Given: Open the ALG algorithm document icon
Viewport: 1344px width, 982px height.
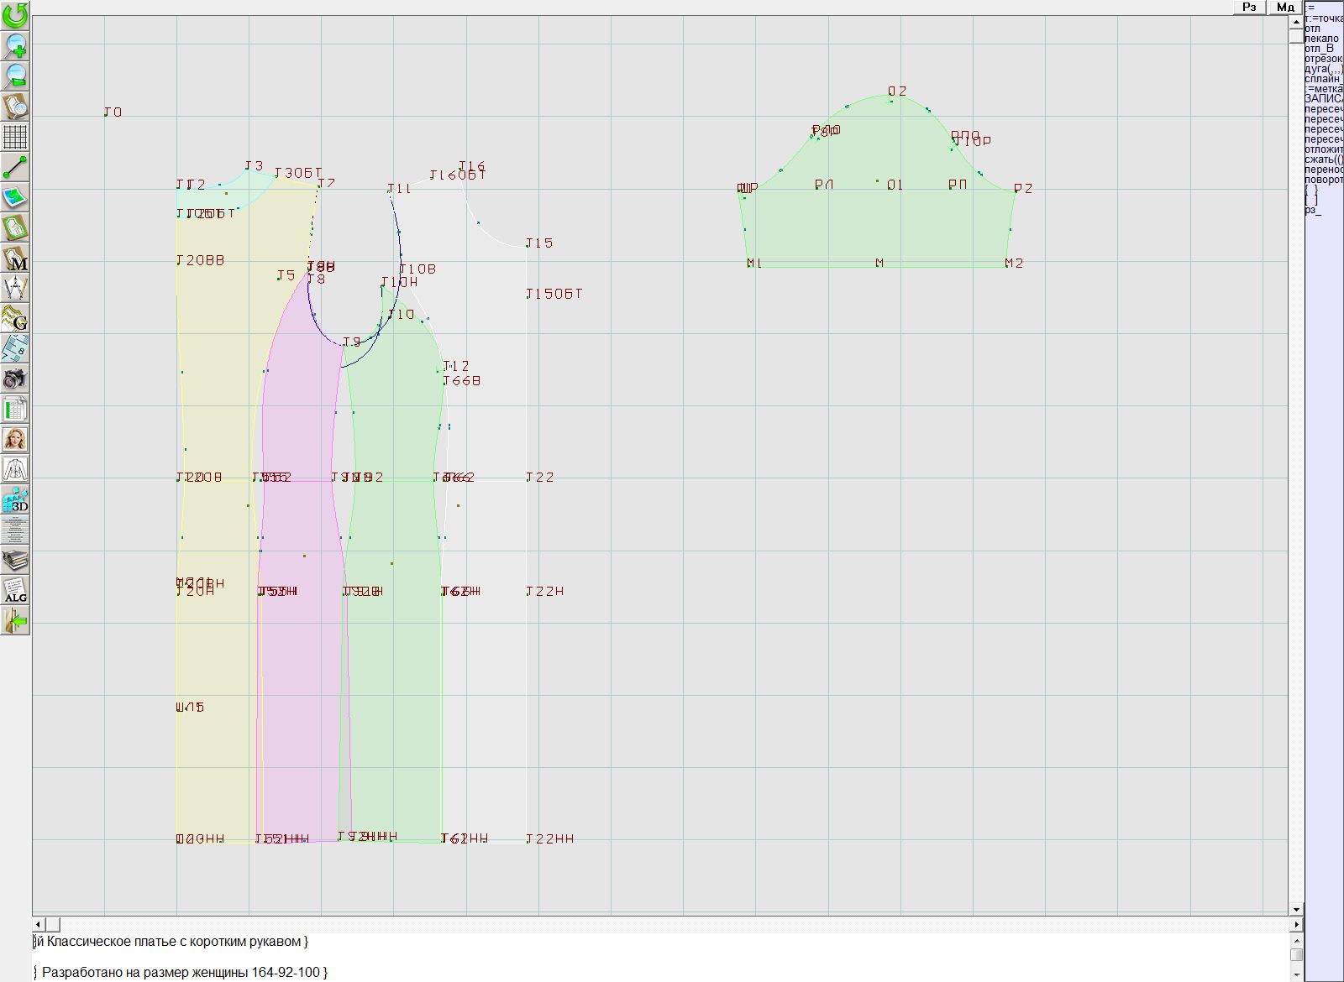Looking at the screenshot, I should [15, 590].
